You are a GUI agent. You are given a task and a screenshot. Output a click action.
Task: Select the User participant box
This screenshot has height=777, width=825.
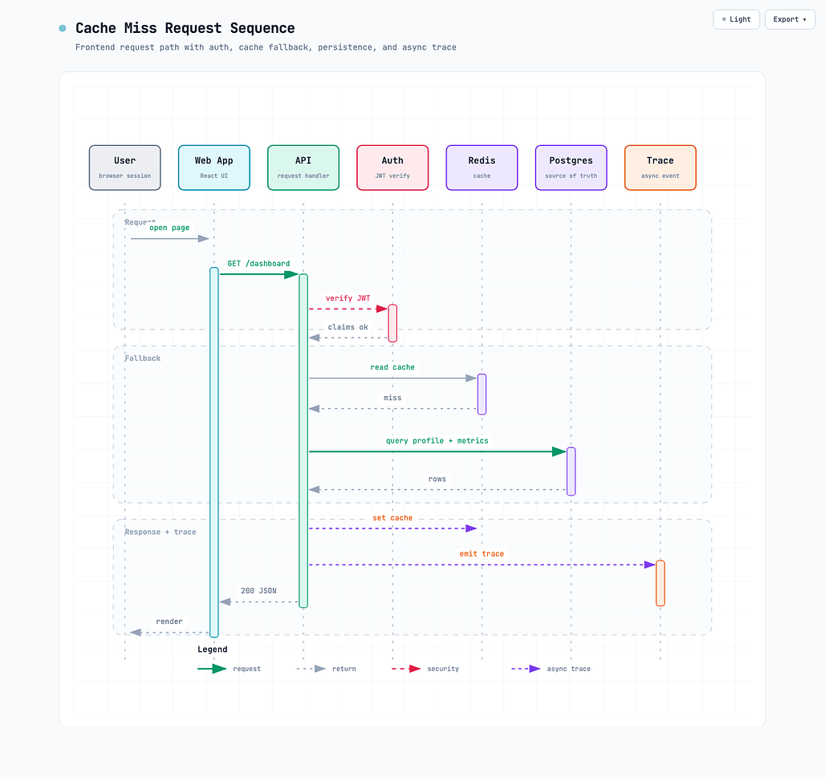(124, 168)
